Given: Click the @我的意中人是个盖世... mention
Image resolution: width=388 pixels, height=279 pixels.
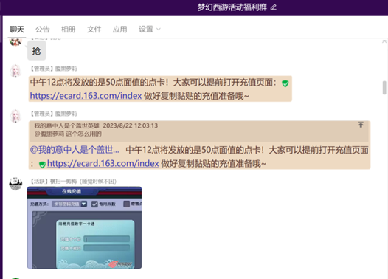Looking at the screenshot, I should [x=75, y=150].
